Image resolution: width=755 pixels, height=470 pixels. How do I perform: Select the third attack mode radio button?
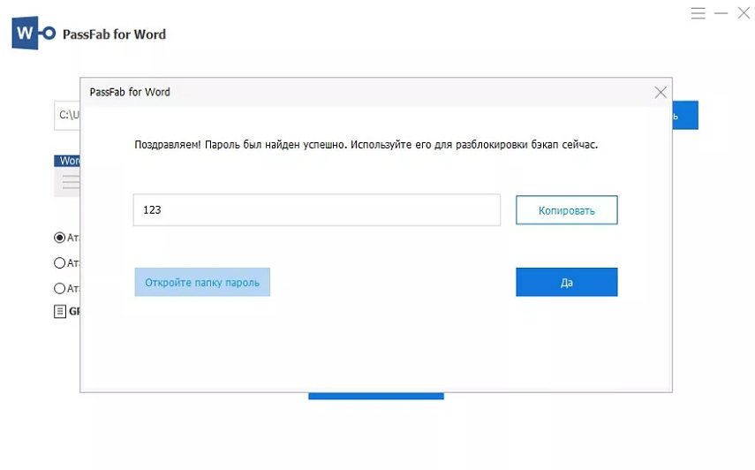[59, 289]
